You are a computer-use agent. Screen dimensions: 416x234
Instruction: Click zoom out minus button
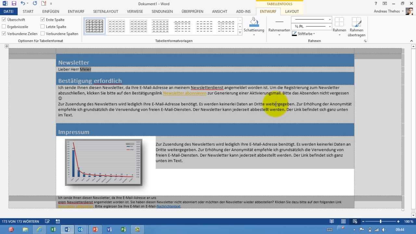[363, 221]
